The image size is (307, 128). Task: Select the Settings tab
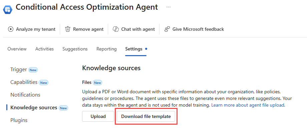(134, 49)
